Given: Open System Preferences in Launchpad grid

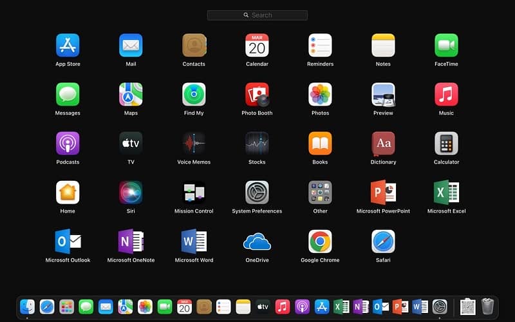Looking at the screenshot, I should click(x=257, y=193).
